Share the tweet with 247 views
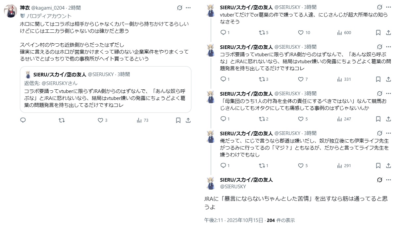Viewport: 398px width, 228px height. [388, 119]
